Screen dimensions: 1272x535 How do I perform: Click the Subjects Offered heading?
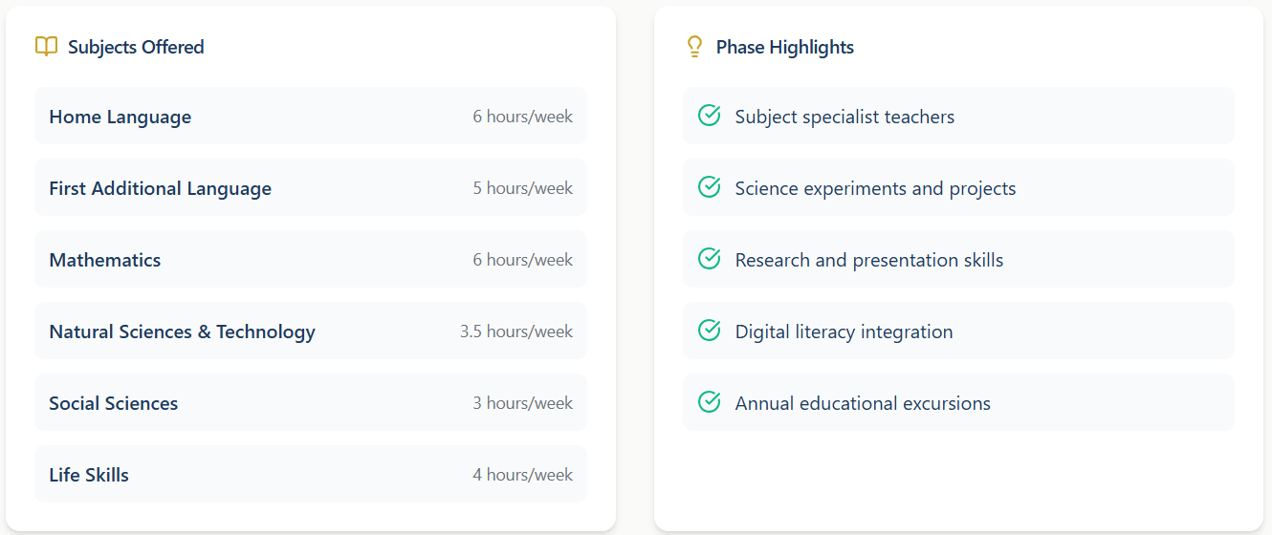pos(136,47)
